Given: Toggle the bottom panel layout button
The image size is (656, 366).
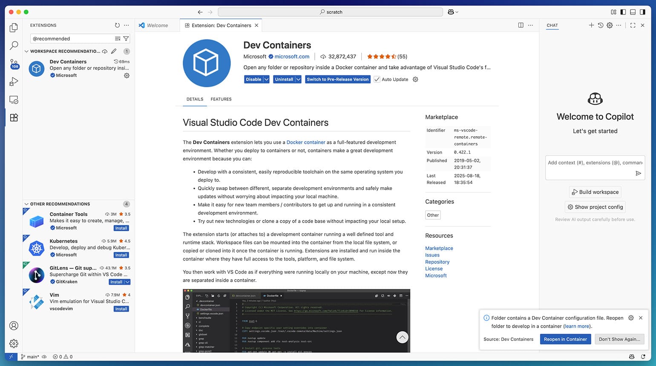Looking at the screenshot, I should (633, 12).
